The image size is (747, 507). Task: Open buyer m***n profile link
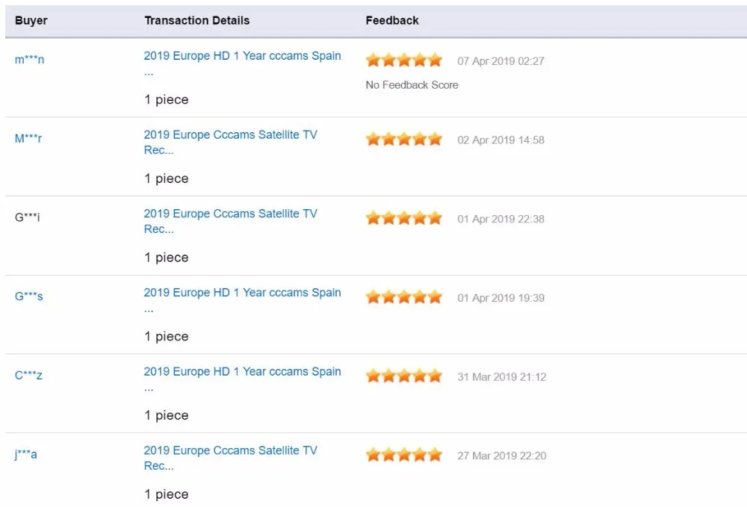(x=30, y=60)
